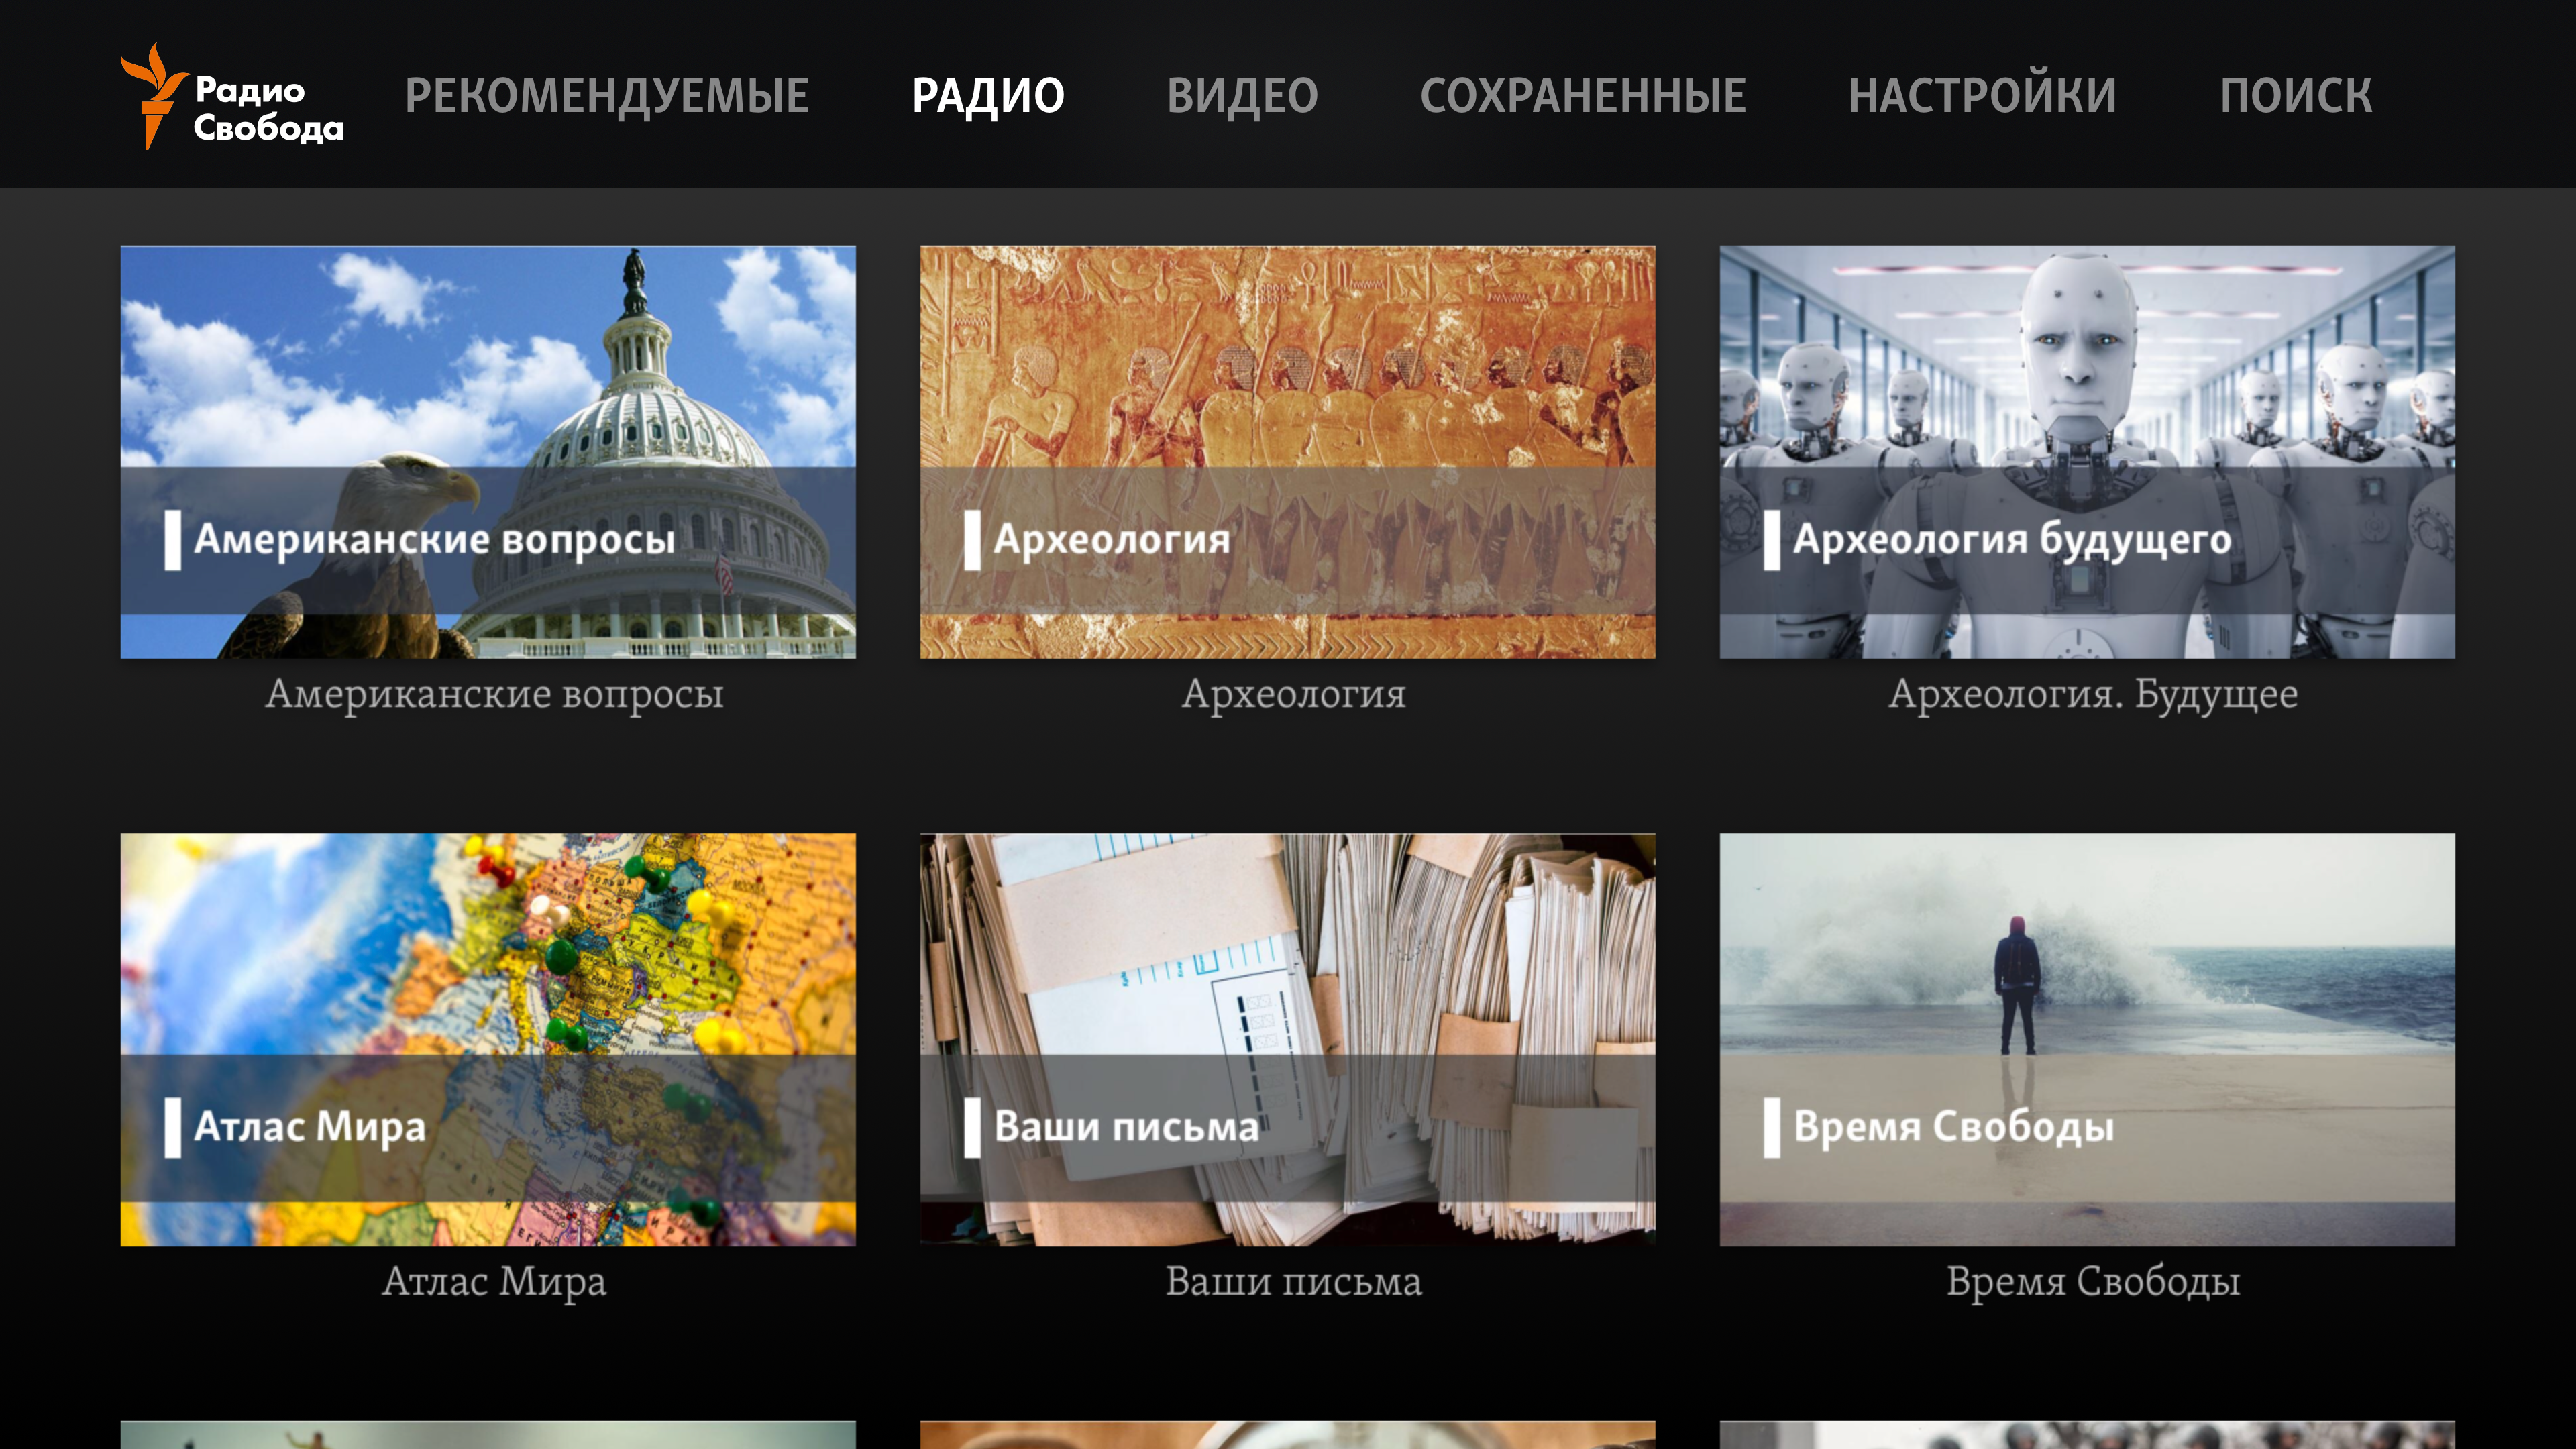
Task: Open the Американские вопросы Capitol thumbnail
Action: pos(488,452)
